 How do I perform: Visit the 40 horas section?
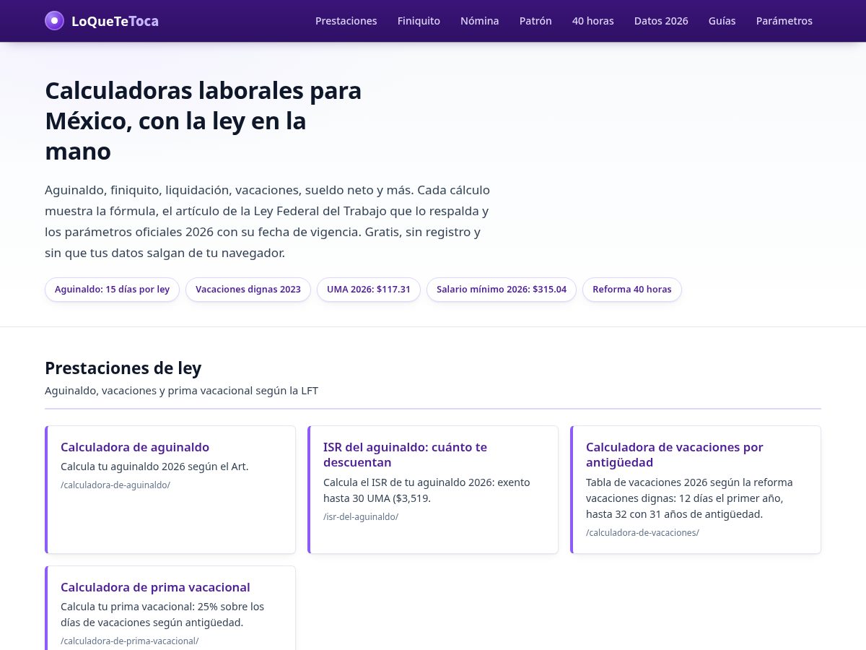coord(593,21)
